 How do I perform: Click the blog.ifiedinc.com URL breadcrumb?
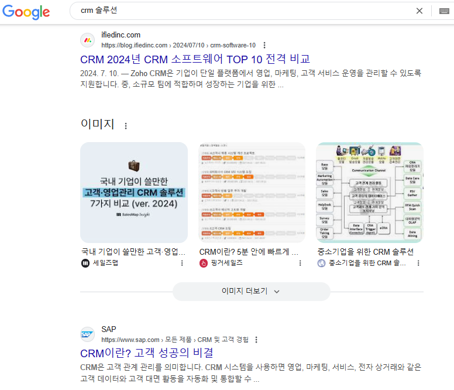pos(178,45)
